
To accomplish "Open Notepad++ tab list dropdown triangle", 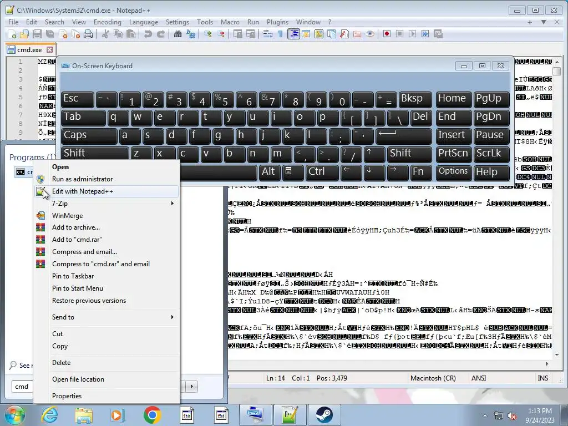I will pyautogui.click(x=544, y=22).
